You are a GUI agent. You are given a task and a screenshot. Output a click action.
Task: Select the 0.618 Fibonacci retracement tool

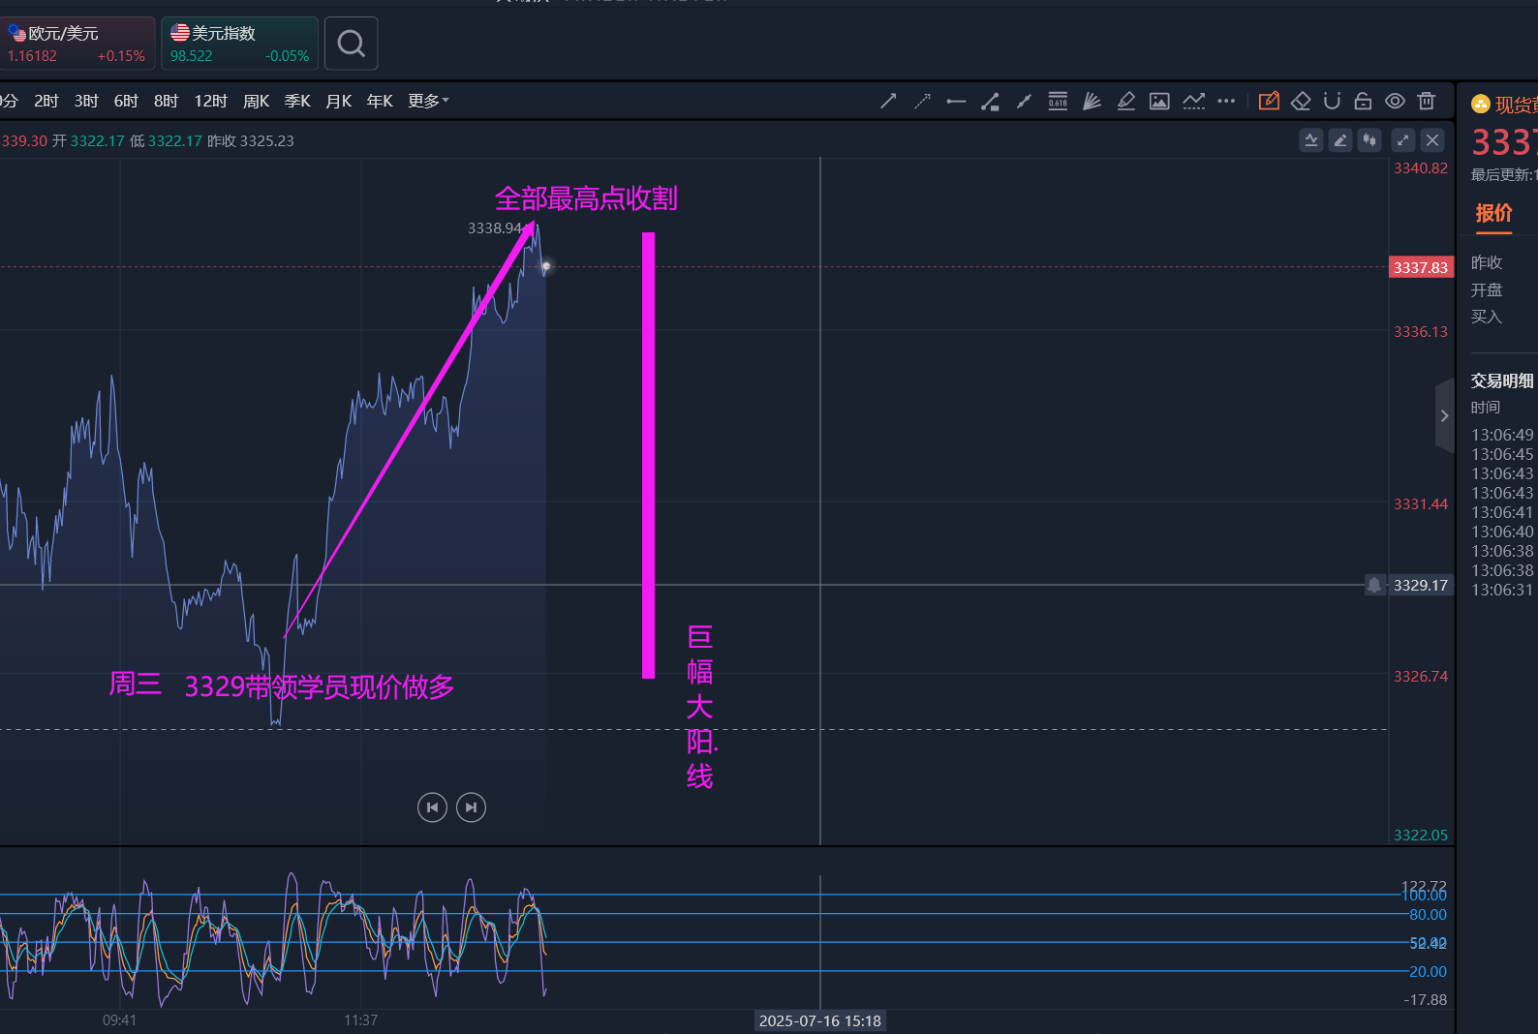[1058, 101]
